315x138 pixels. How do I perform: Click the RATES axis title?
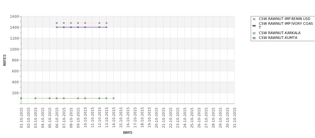click(5, 60)
